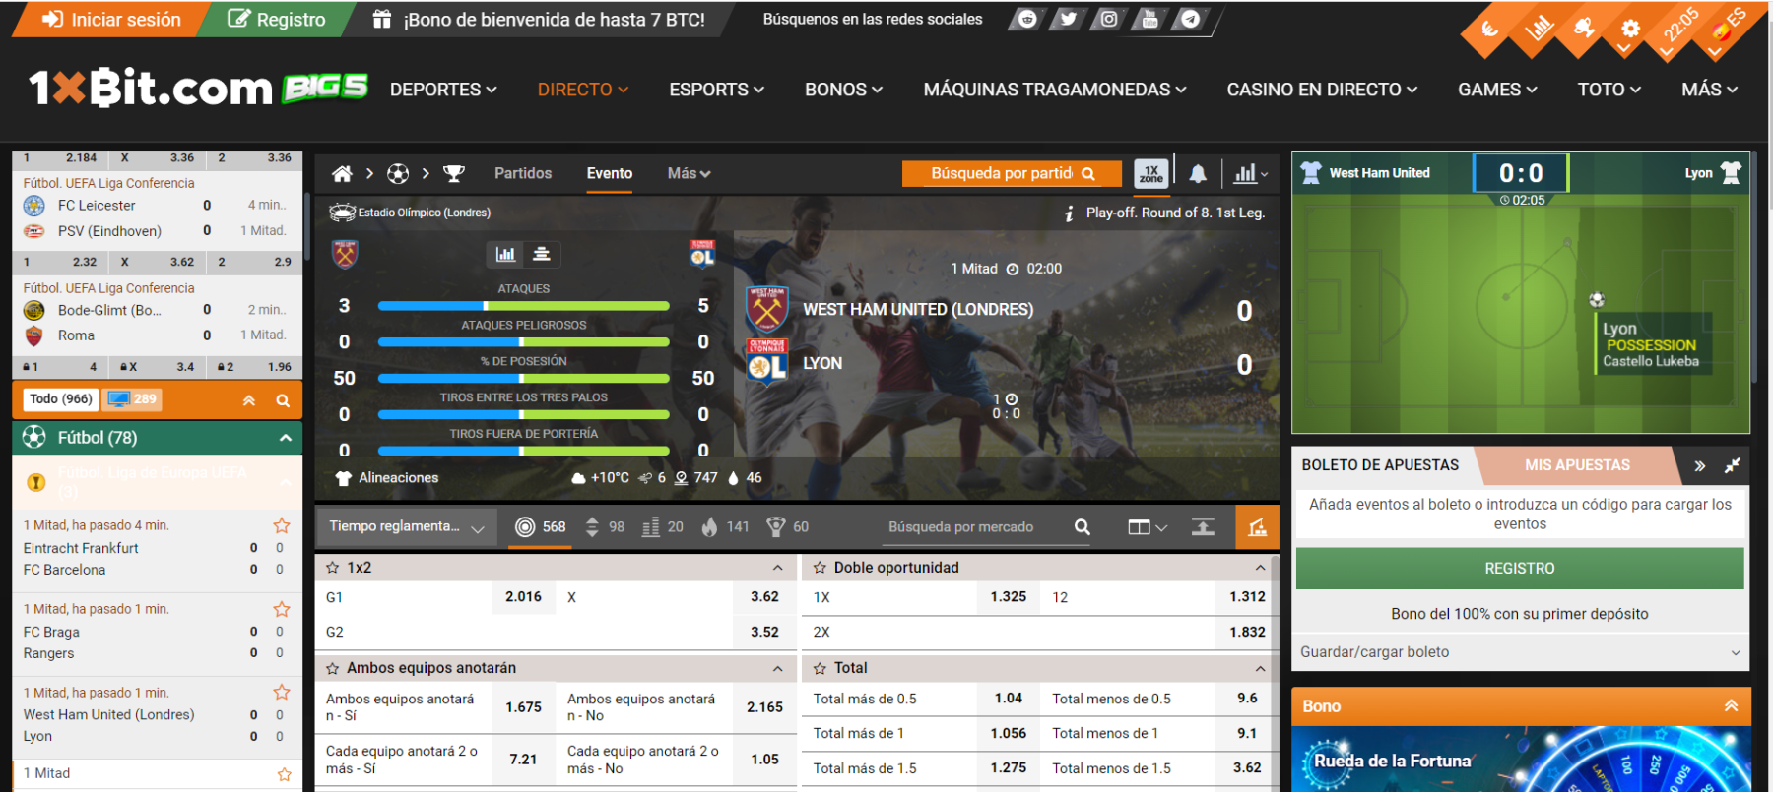
Task: Star the FC Braga vs Rangers match
Action: point(282,609)
